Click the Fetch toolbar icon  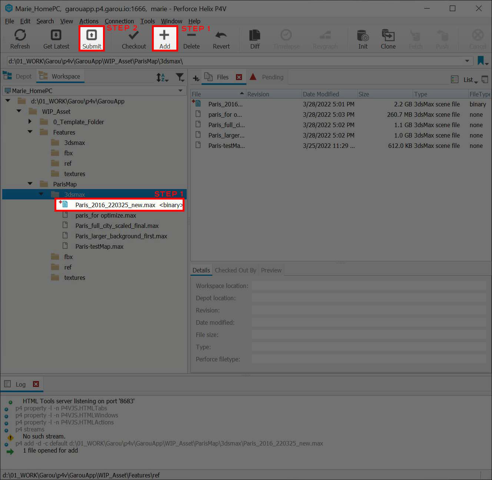coord(416,39)
